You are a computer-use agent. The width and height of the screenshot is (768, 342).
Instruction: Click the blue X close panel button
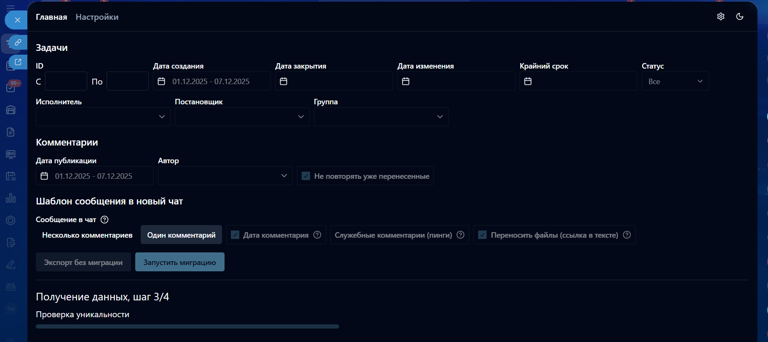(x=17, y=20)
